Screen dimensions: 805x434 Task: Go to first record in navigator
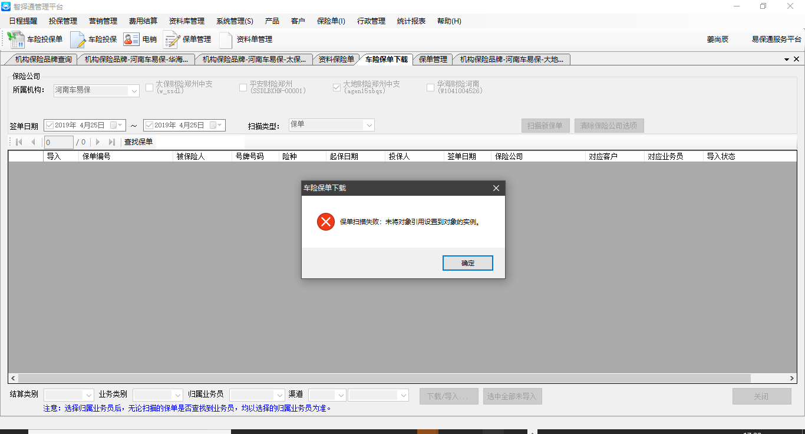tap(19, 142)
